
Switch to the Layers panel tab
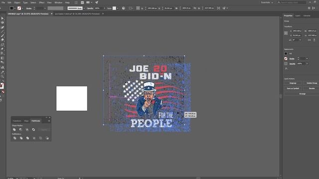click(298, 15)
